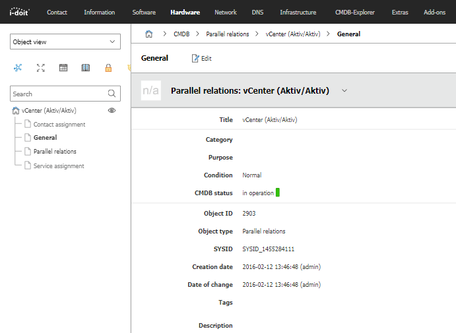Image resolution: width=456 pixels, height=333 pixels.
Task: Click the breadcrumb home icon
Action: [x=149, y=34]
